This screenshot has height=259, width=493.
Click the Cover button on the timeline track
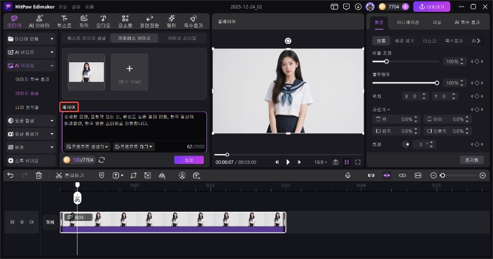point(50,222)
